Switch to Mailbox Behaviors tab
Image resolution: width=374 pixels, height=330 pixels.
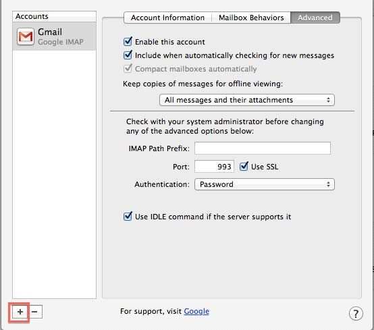[x=251, y=18]
